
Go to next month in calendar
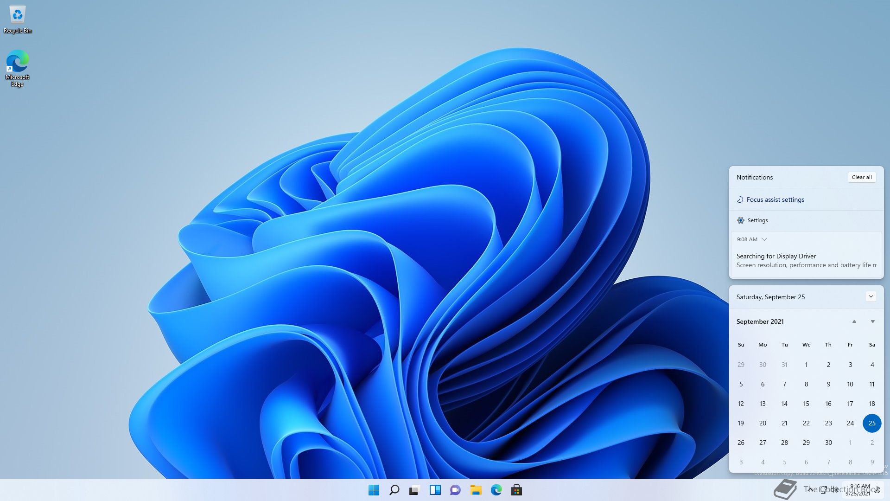point(872,321)
